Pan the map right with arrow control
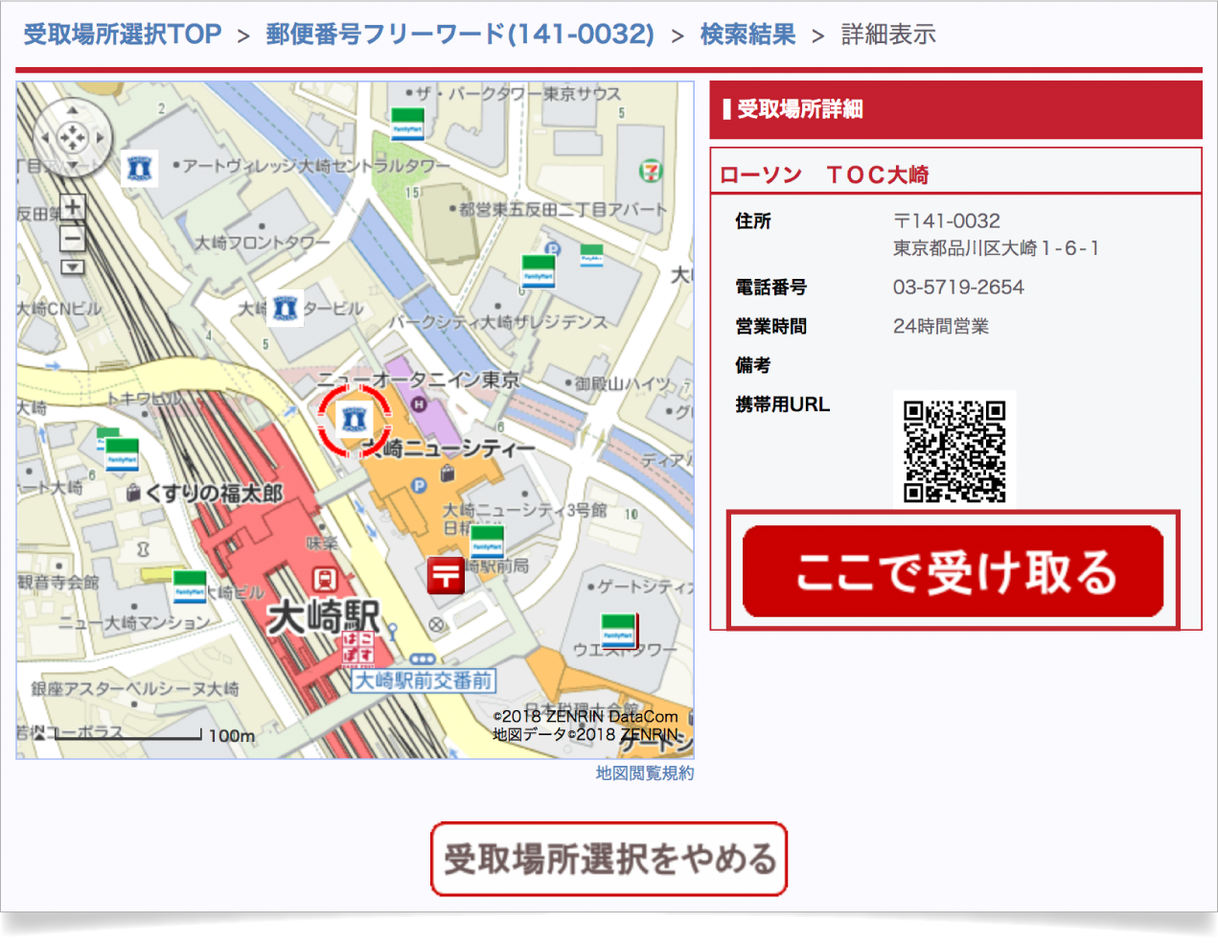Screen dimensions: 1218x945 (100, 138)
